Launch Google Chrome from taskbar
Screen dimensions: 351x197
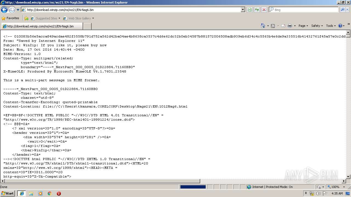pyautogui.click(x=50, y=193)
